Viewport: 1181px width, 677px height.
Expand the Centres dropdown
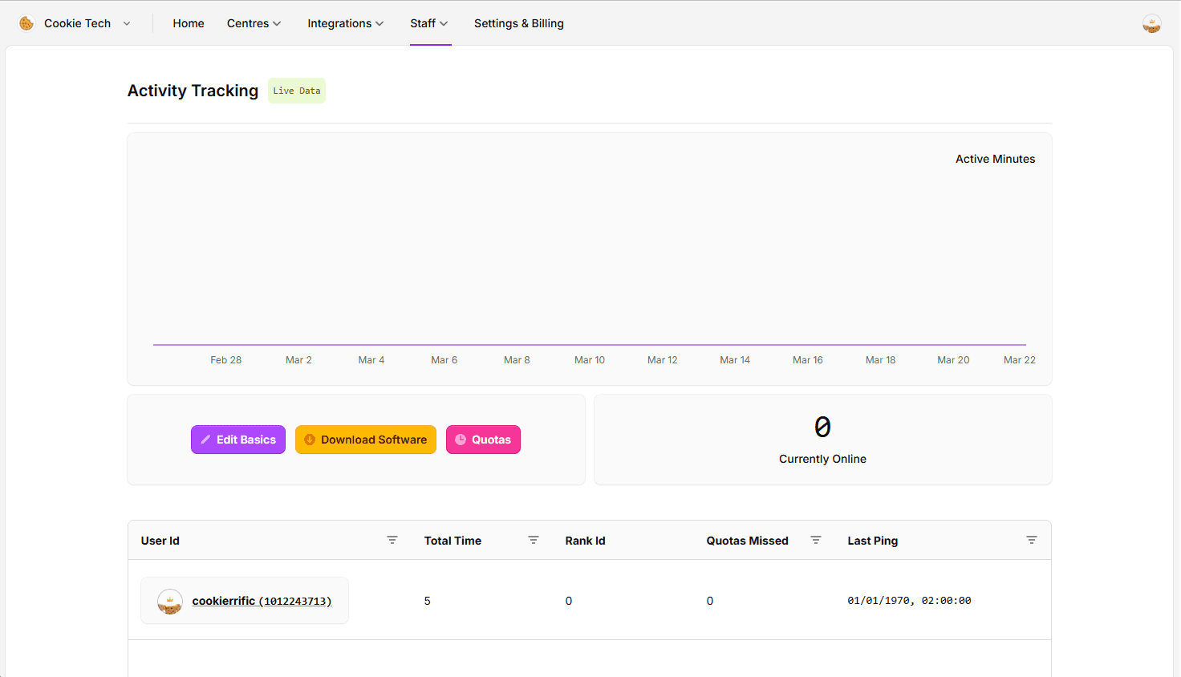254,23
